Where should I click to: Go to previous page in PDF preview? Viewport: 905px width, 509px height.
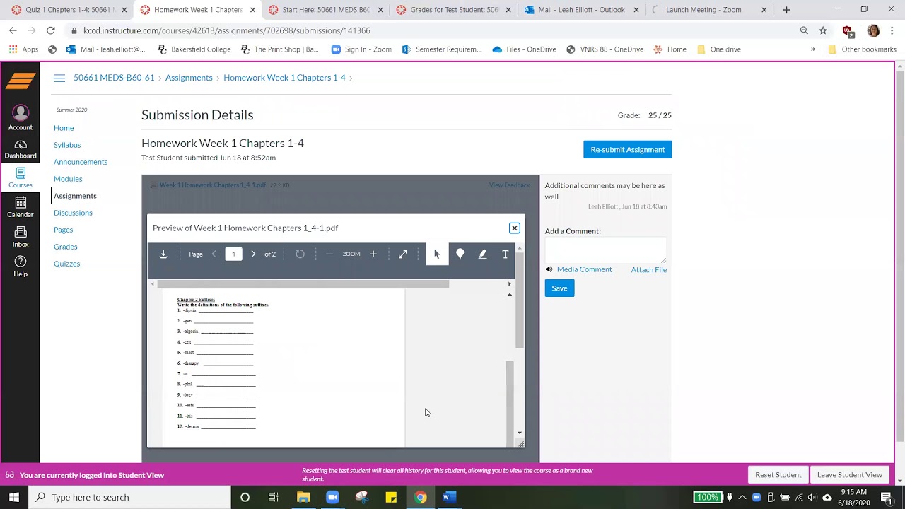[x=214, y=255]
